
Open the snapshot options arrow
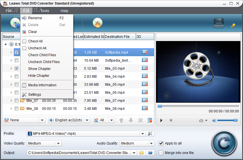206,120
